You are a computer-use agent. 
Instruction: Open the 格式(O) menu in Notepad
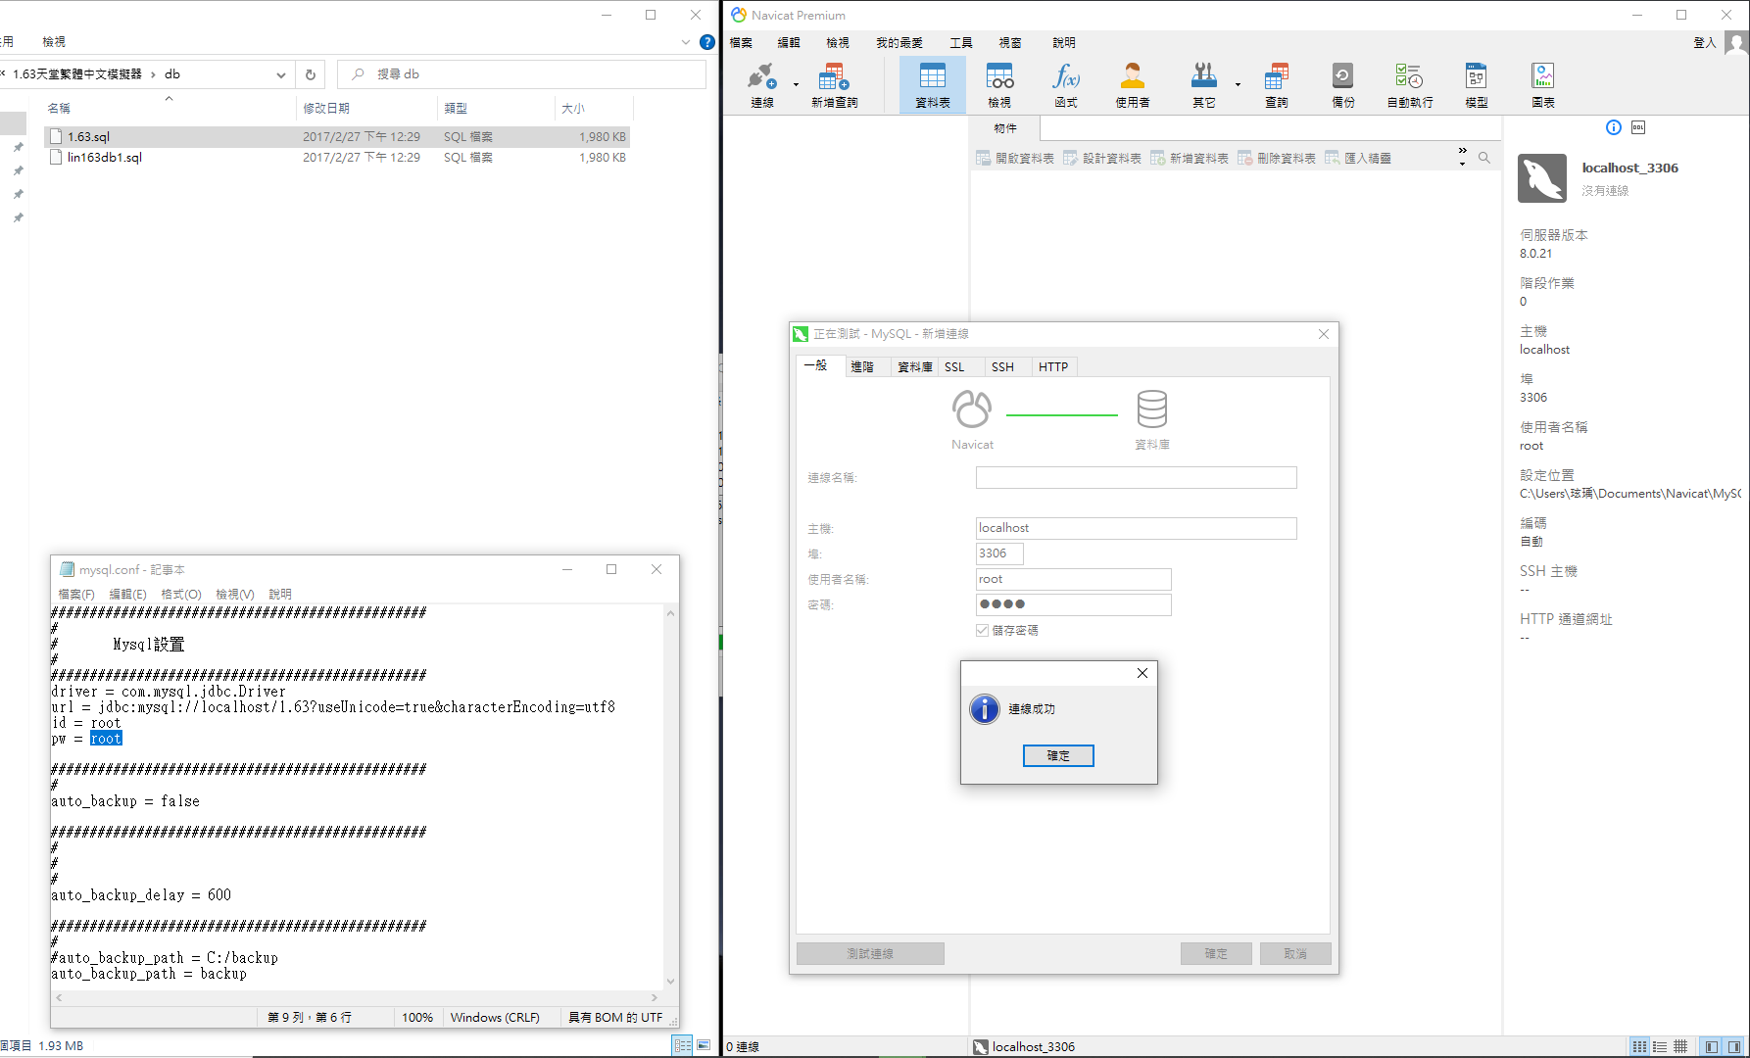(181, 594)
